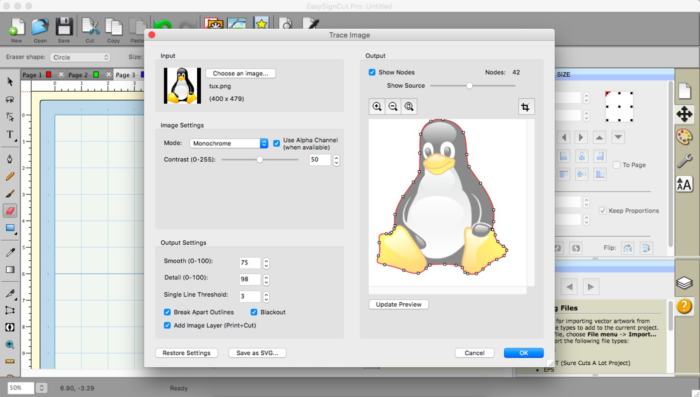Toggle Keep Proportions checkbox
Image resolution: width=700 pixels, height=397 pixels.
(603, 210)
